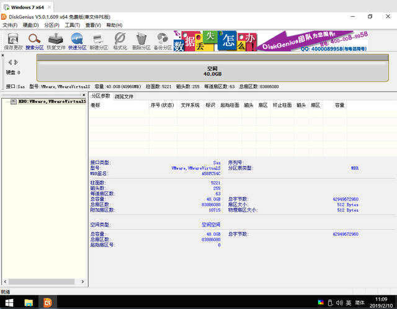Open the 硬盘(D) menu
The image size is (397, 309).
pos(30,25)
